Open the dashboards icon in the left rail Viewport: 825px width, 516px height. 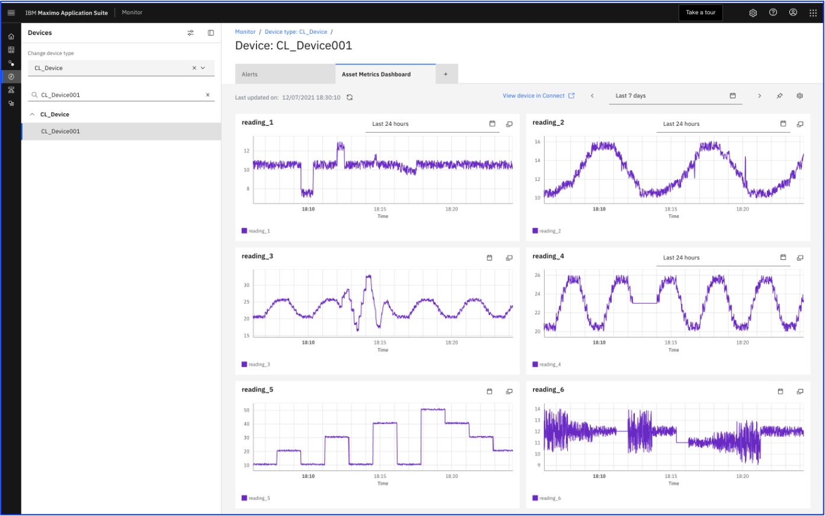click(x=11, y=50)
